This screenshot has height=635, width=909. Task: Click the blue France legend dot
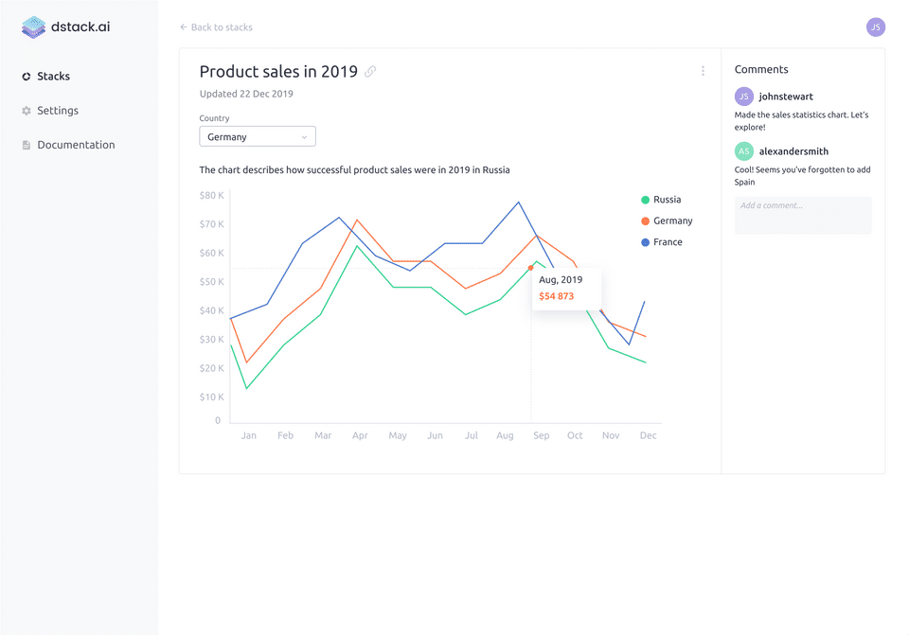click(x=645, y=242)
